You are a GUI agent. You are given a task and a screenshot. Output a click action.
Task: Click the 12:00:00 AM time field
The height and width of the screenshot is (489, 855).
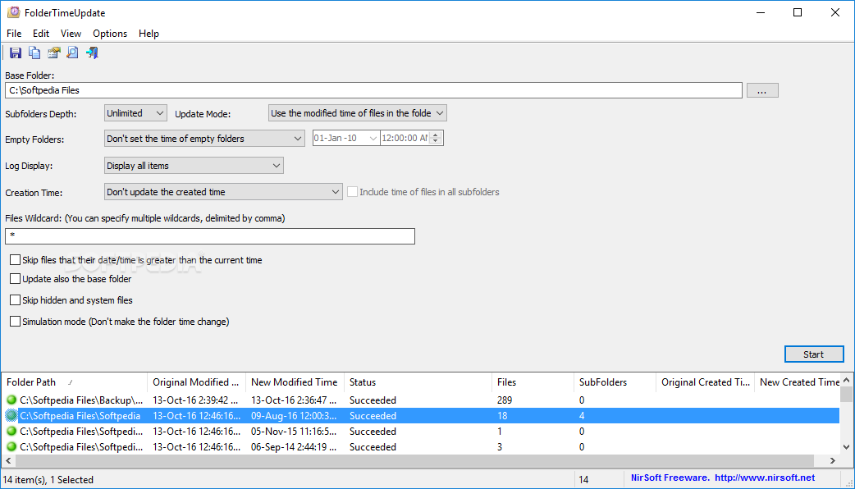tap(405, 139)
